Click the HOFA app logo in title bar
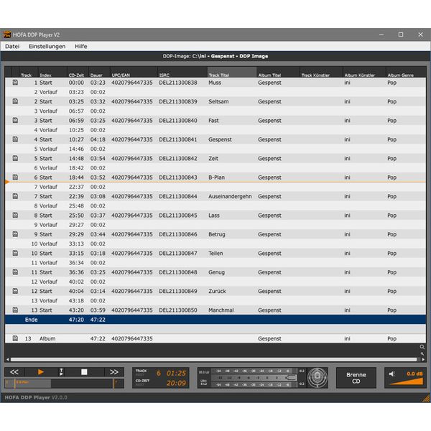 (7, 34)
